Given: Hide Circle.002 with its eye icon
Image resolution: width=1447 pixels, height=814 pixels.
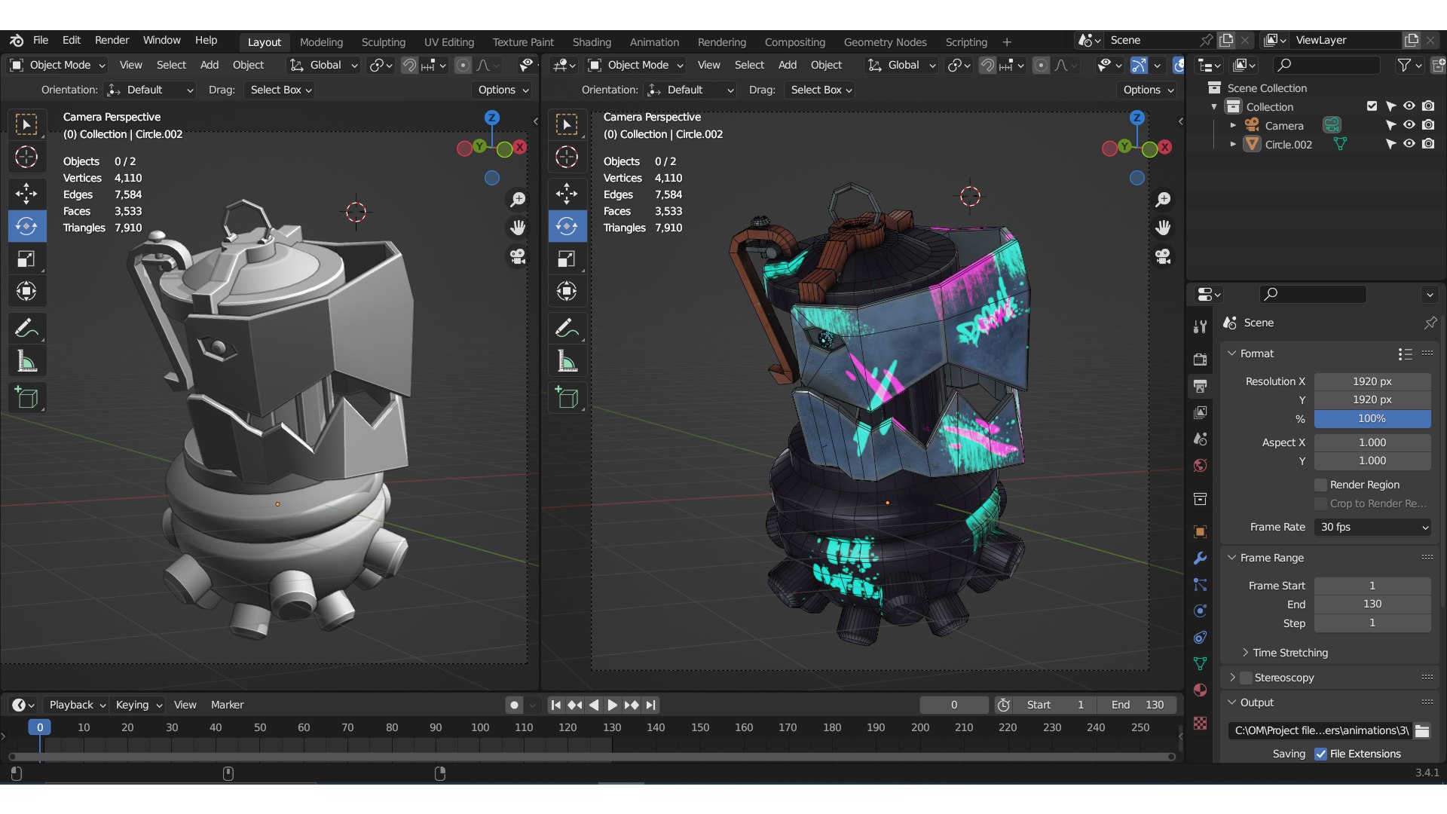Looking at the screenshot, I should 1409,144.
